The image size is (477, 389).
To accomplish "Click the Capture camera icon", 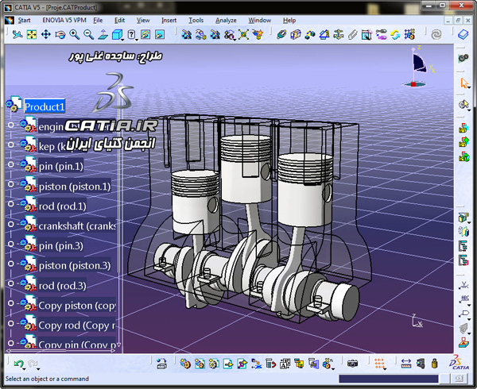I will coord(352,364).
